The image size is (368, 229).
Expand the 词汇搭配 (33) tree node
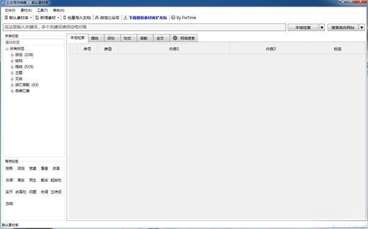click(12, 85)
